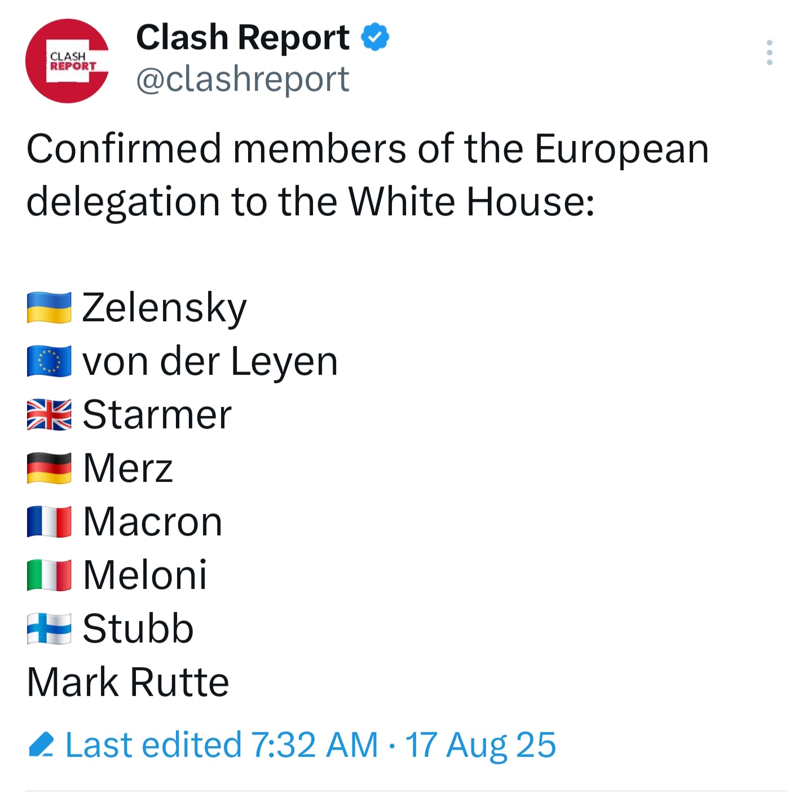Select the Stubb name text
The width and height of the screenshot is (812, 794).
point(138,628)
